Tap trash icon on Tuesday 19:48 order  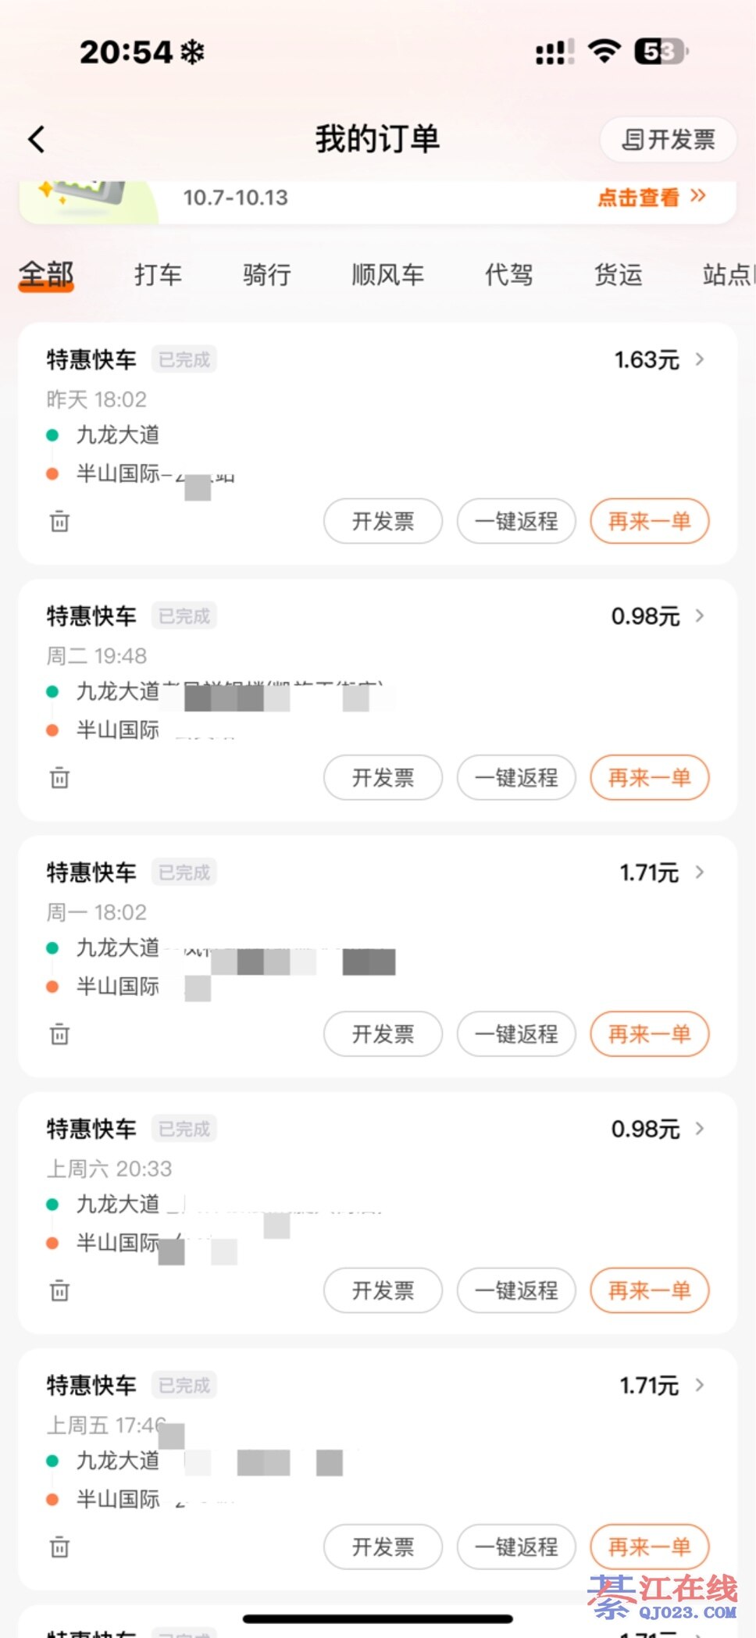coord(59,778)
